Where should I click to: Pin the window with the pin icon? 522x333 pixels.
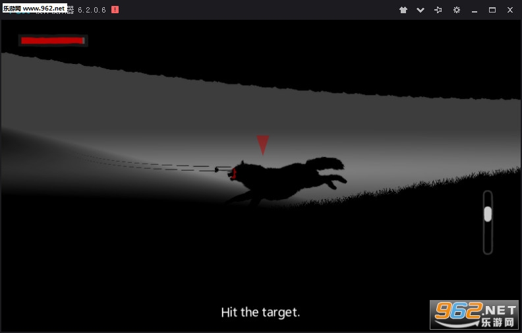point(438,10)
